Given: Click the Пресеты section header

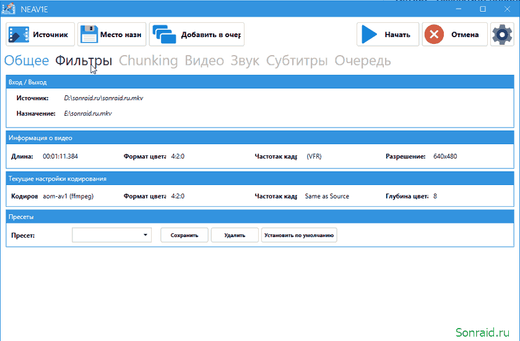Looking at the screenshot, I should (x=260, y=217).
